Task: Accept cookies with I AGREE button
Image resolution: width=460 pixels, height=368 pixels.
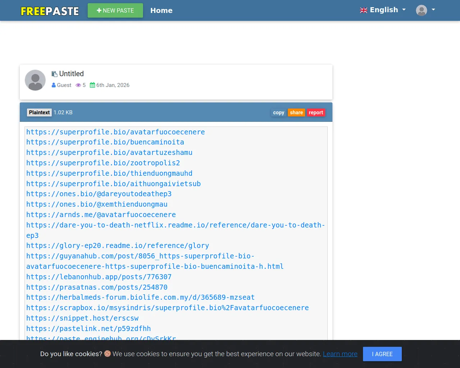Action: tap(382, 354)
